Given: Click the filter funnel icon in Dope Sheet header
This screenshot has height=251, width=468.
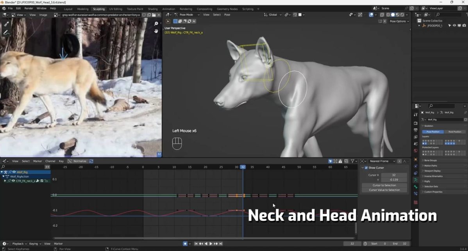Looking at the screenshot, I should 352,161.
